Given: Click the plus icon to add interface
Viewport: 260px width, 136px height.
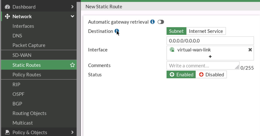Looking at the screenshot, I should coord(210,56).
